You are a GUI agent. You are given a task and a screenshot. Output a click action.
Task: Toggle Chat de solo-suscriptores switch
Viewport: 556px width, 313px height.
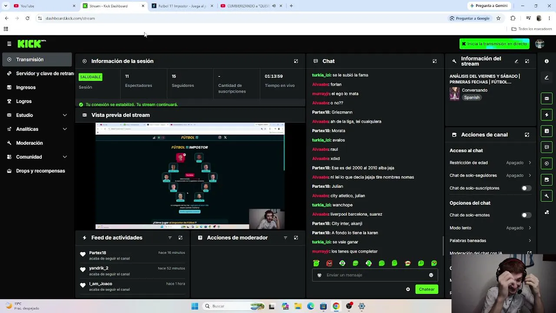[x=526, y=188]
